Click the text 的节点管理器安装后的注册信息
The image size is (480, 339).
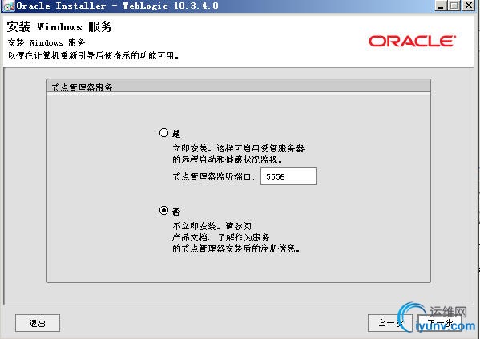[236, 248]
